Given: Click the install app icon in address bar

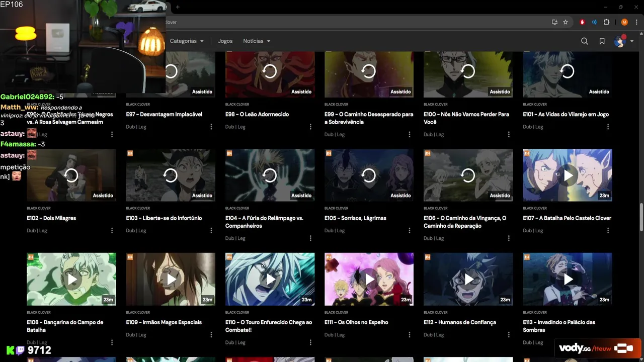Looking at the screenshot, I should 554,22.
